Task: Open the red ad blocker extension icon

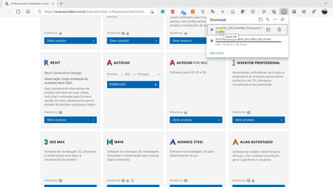Action: (173, 11)
